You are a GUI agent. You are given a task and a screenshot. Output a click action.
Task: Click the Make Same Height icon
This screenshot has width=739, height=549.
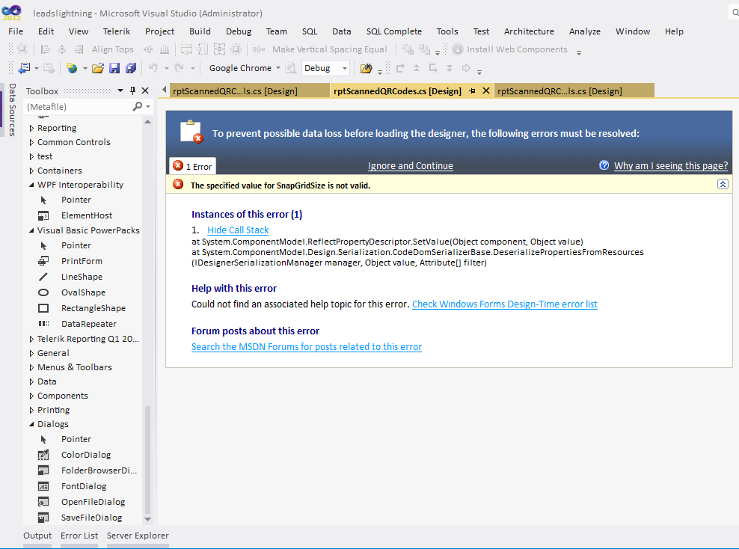click(x=203, y=49)
